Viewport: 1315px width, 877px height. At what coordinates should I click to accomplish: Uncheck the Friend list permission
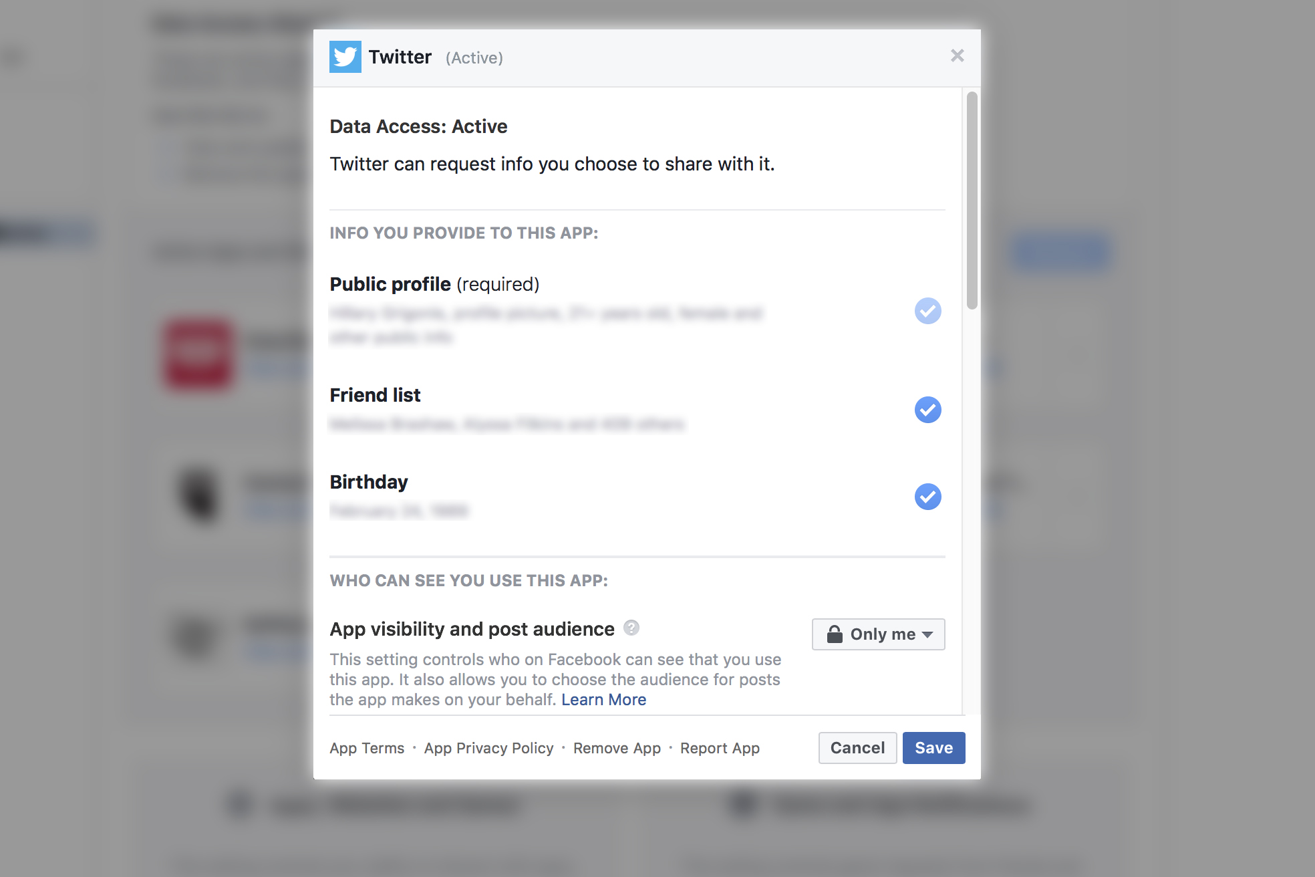point(927,410)
